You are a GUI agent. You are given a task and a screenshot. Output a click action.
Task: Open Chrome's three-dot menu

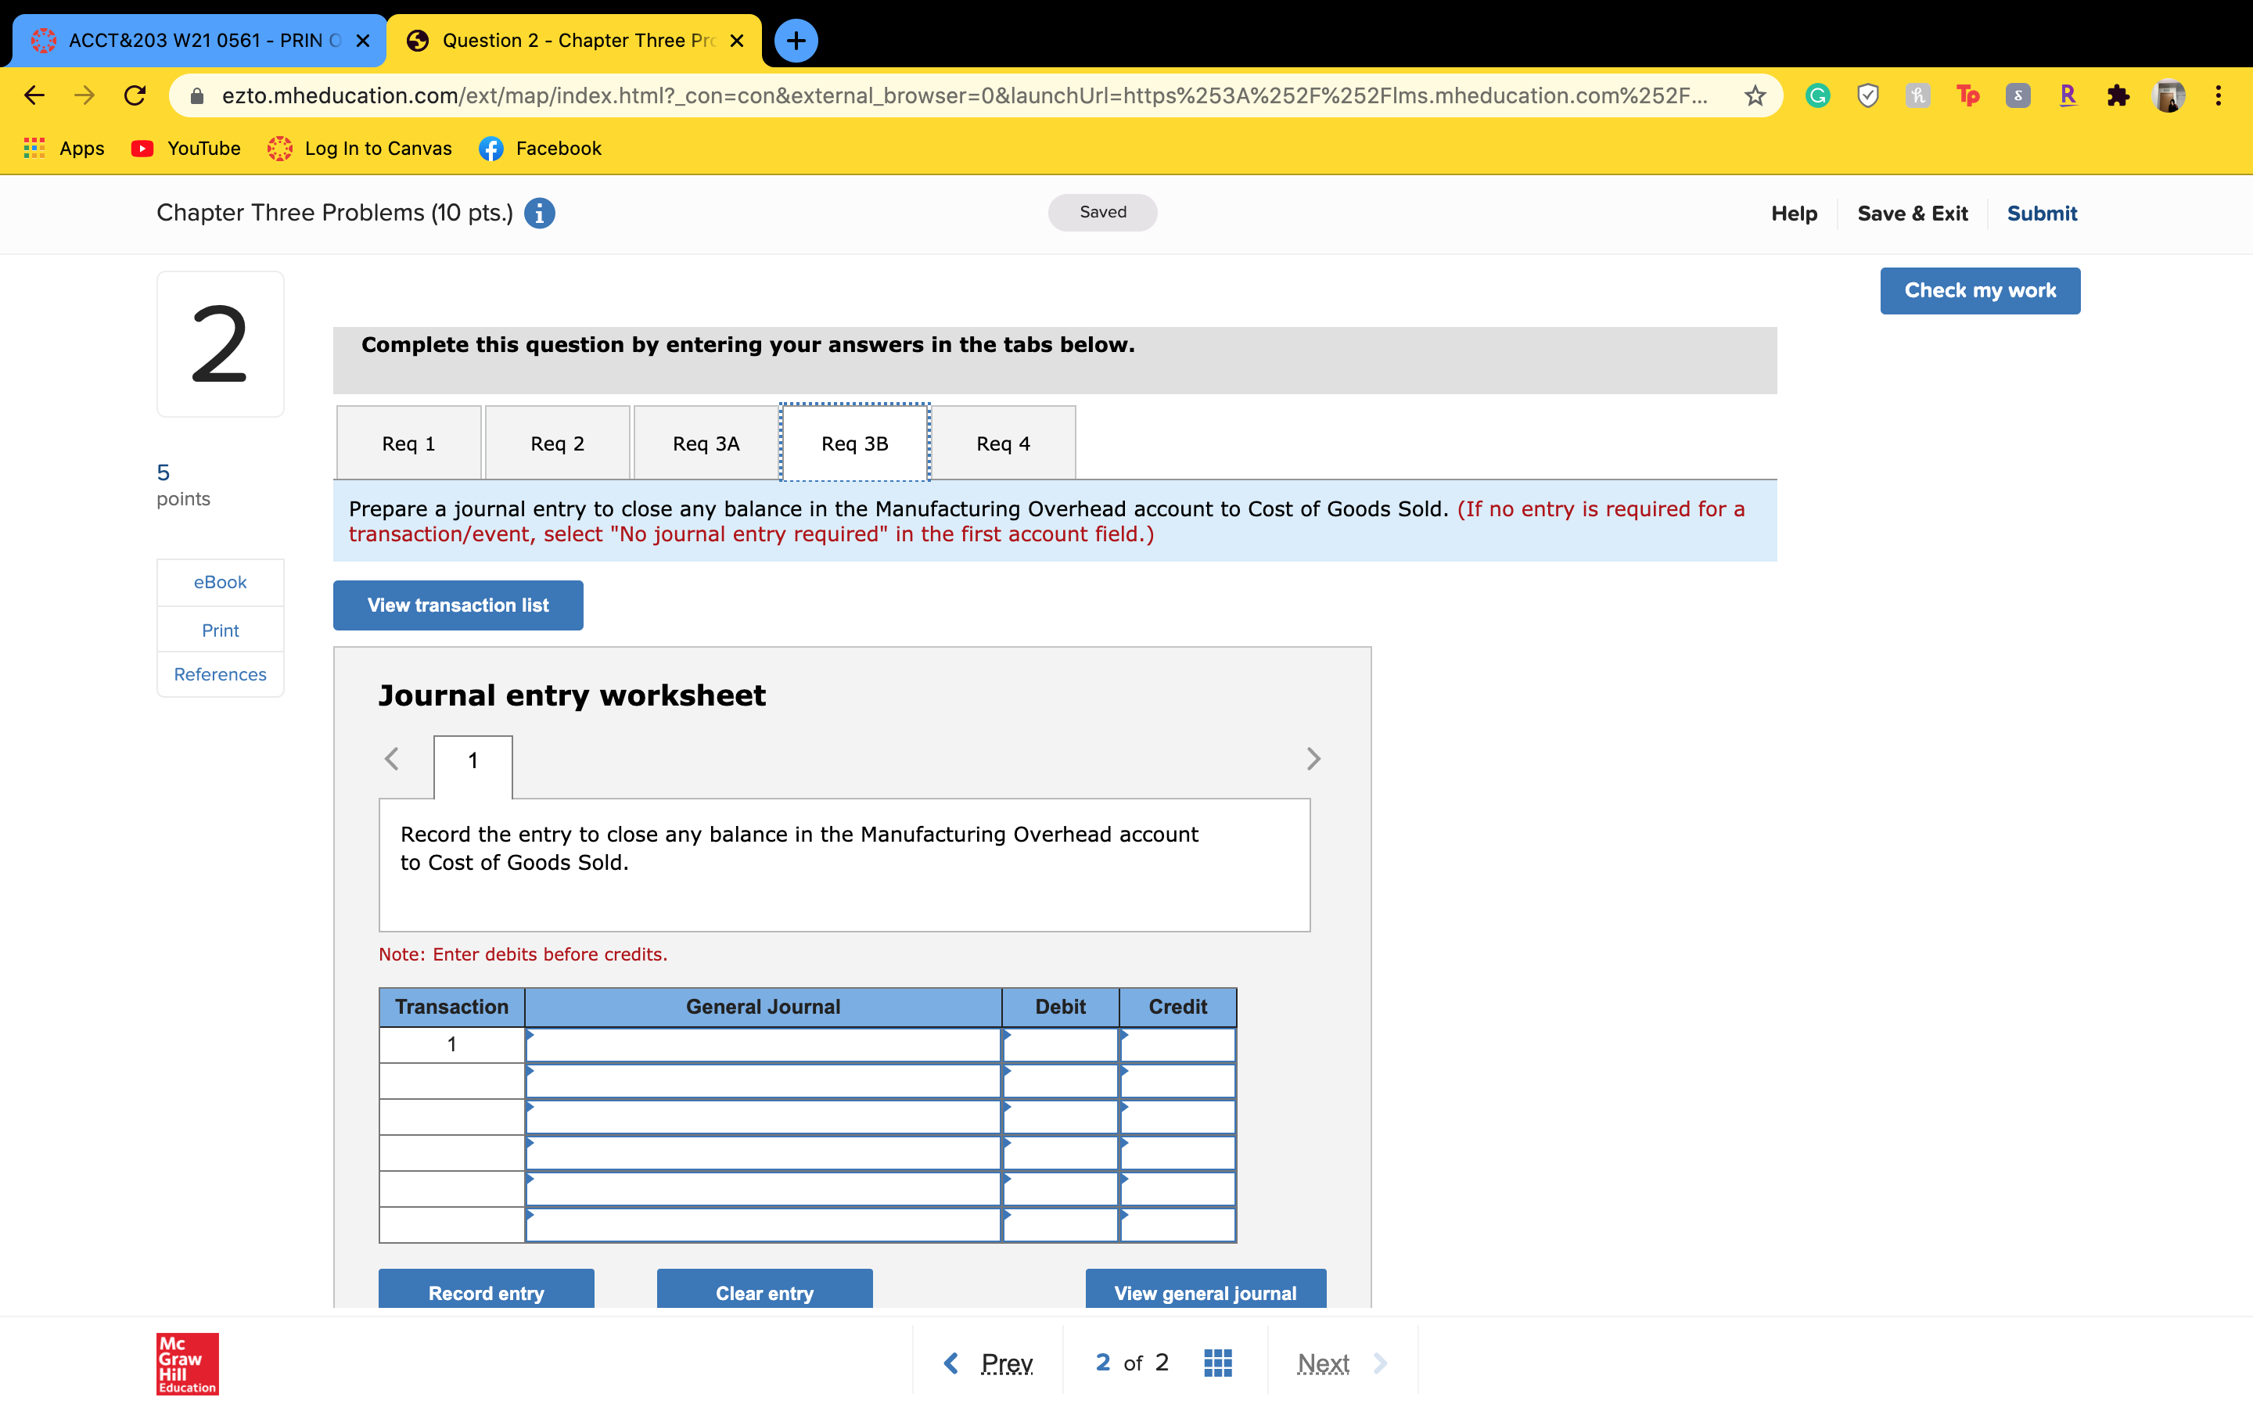(2219, 95)
